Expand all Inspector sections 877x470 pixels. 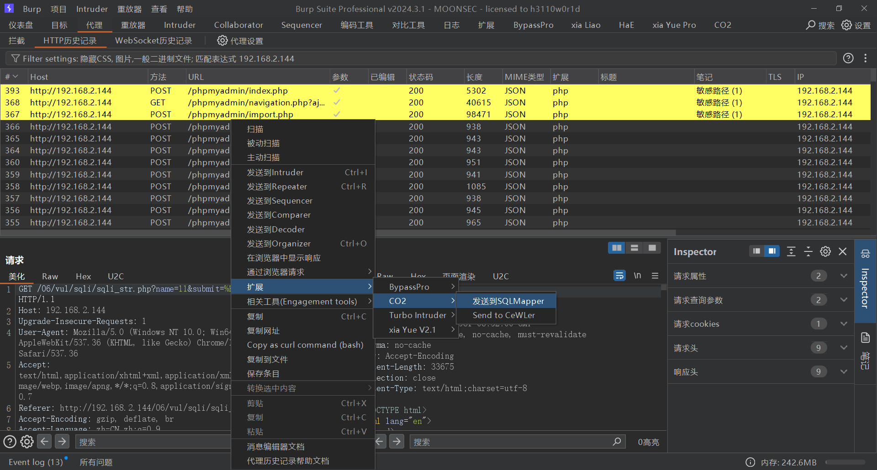(x=791, y=251)
